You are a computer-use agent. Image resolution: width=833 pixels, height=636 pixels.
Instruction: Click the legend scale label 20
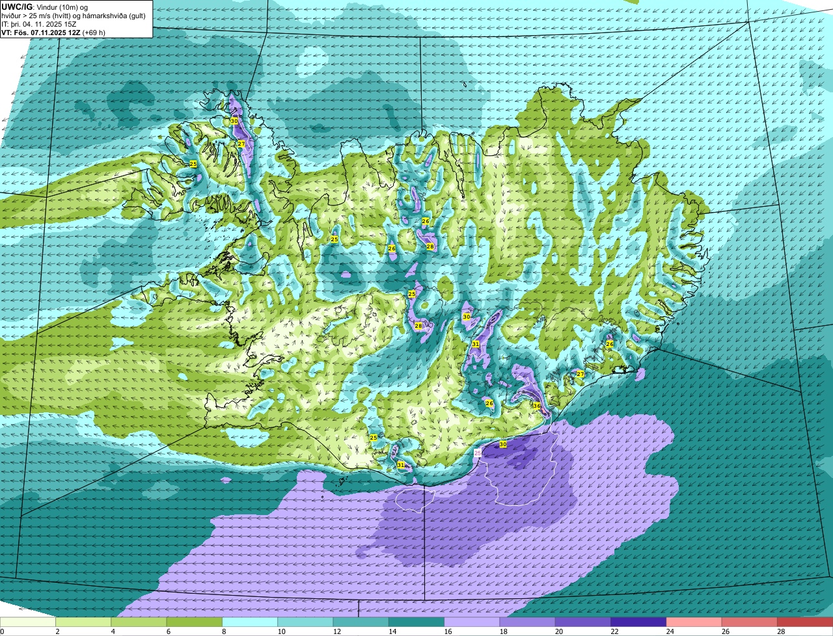pos(558,631)
